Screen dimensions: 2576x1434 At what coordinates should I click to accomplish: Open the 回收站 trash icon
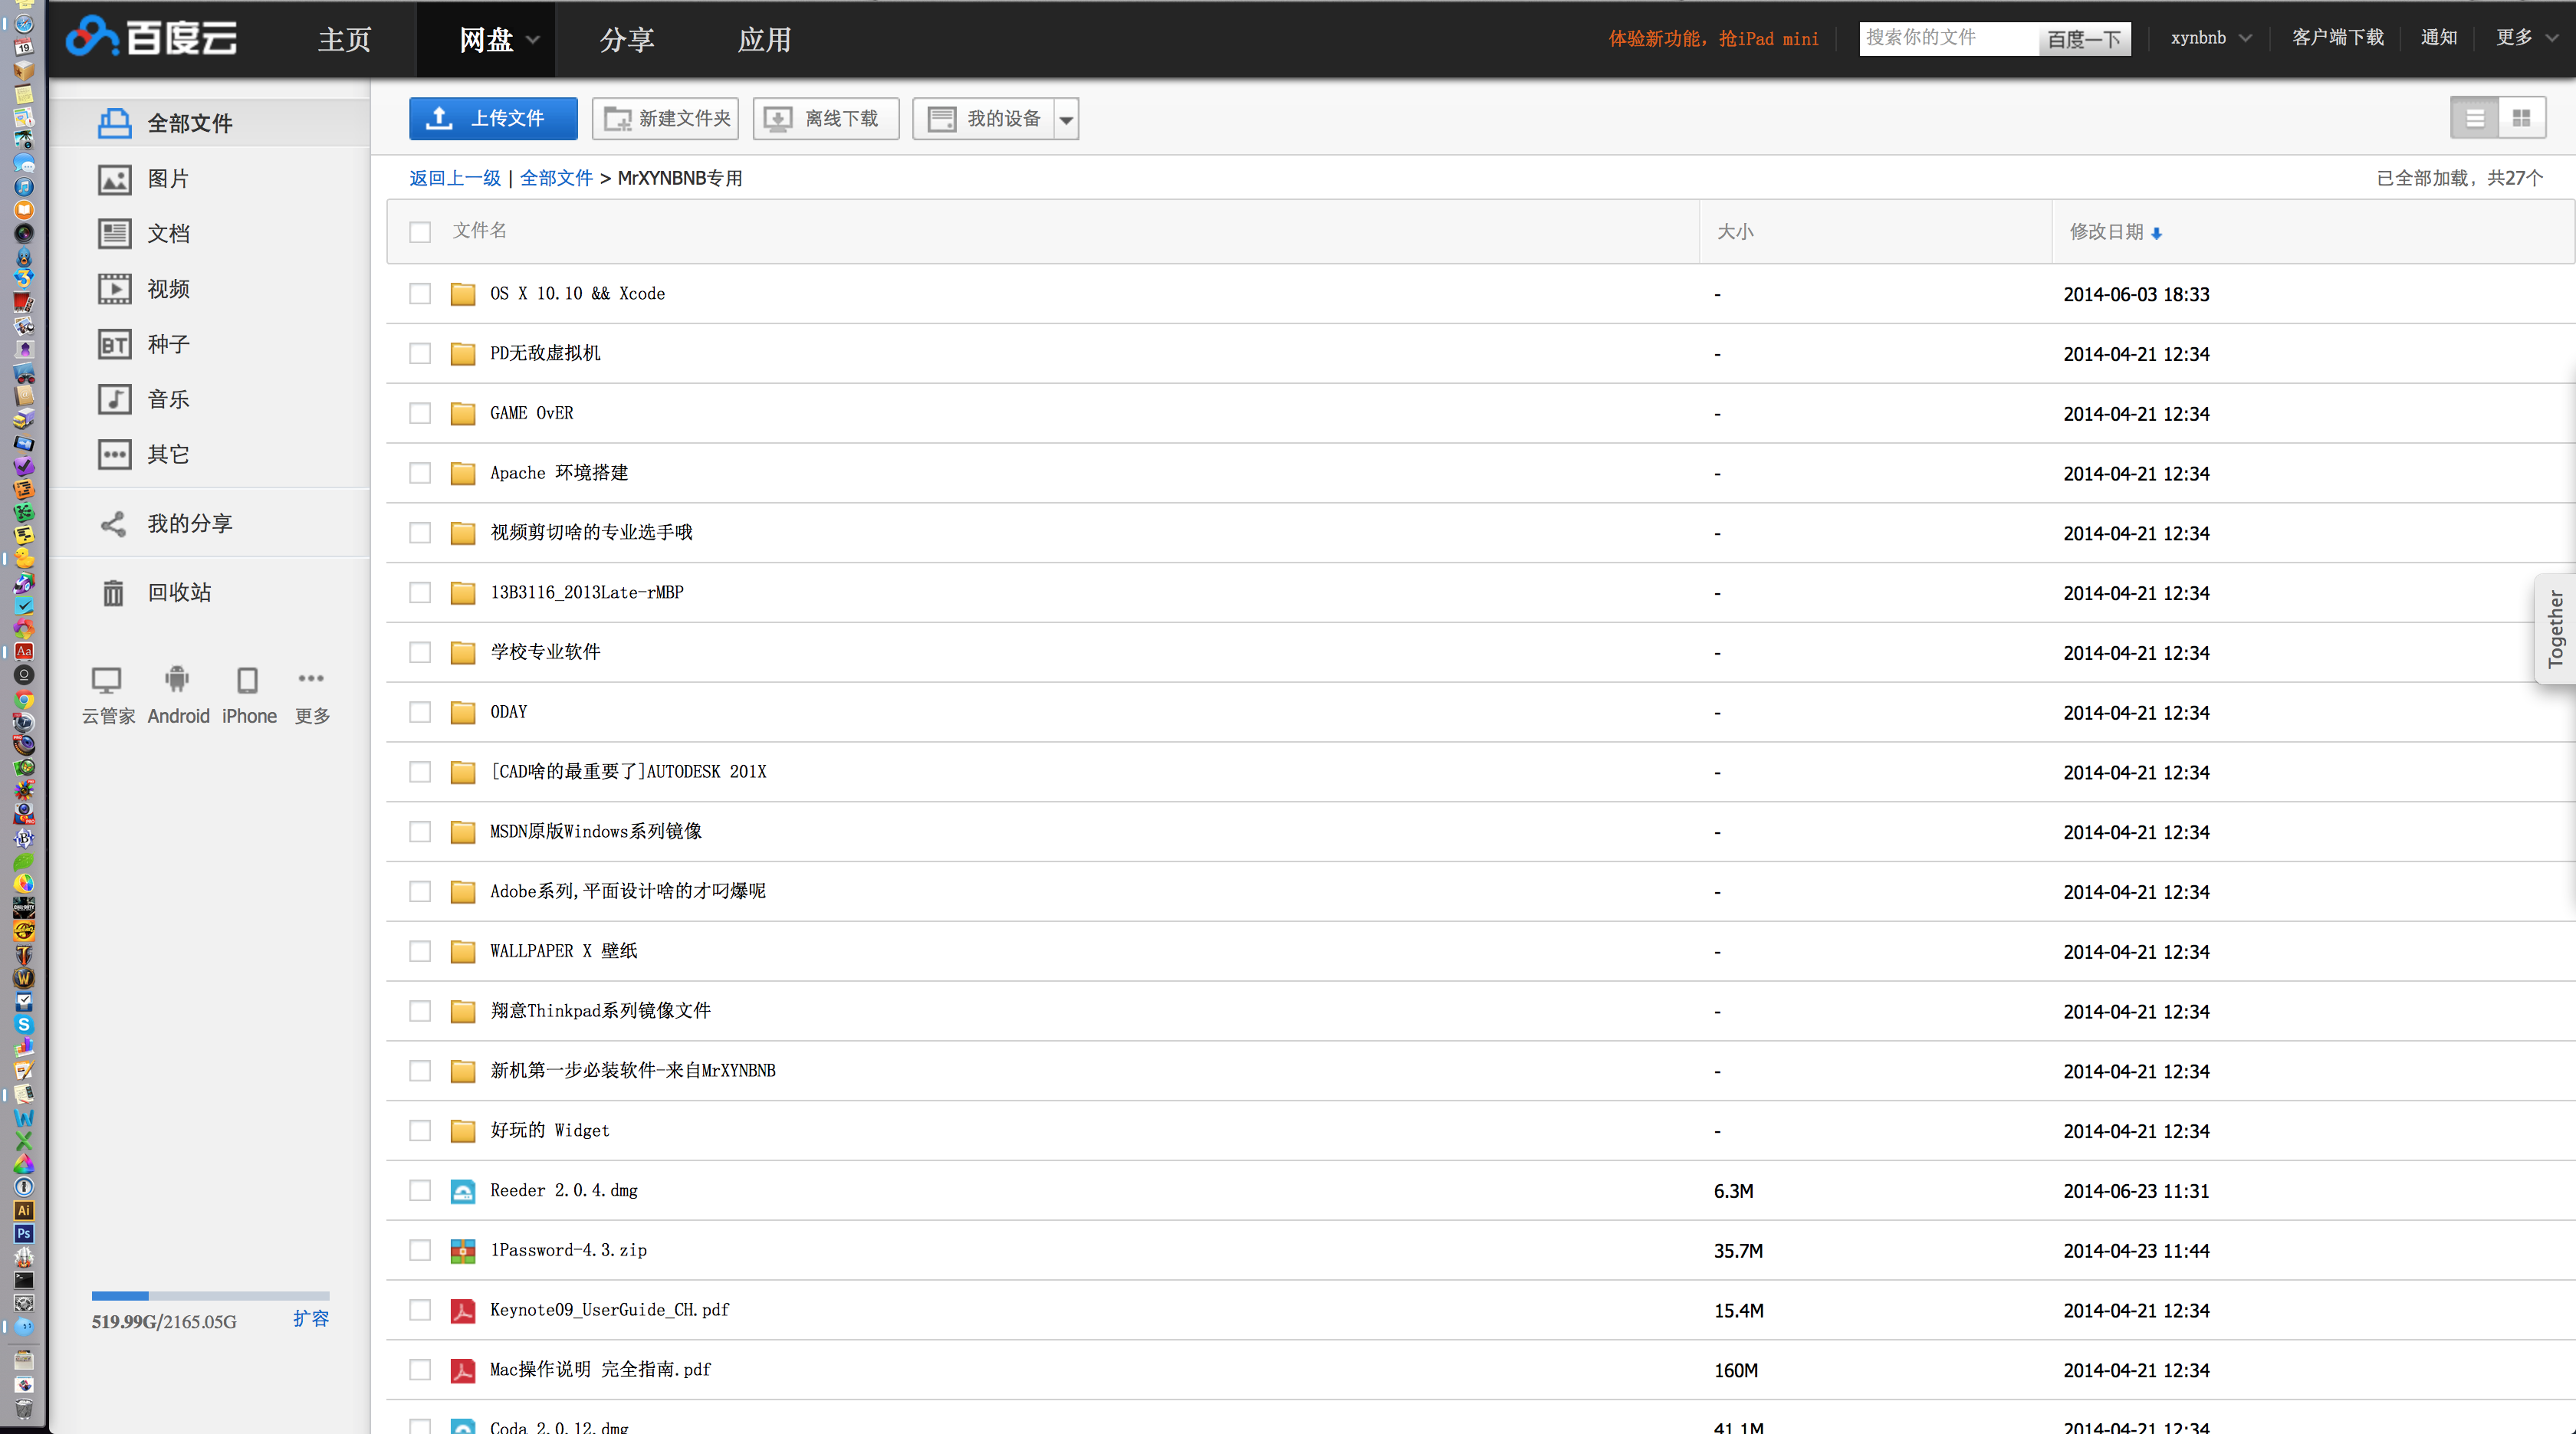(113, 593)
